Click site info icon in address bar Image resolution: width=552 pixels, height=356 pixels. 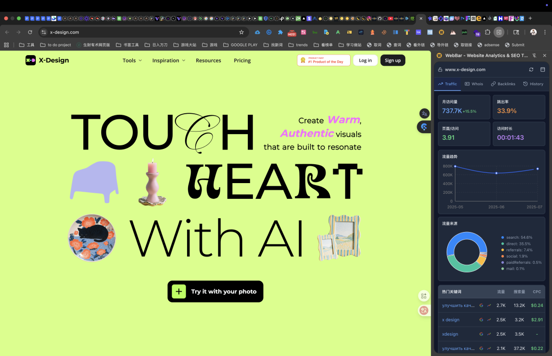pyautogui.click(x=43, y=32)
